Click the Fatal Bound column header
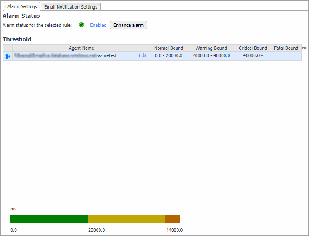The image size is (309, 236). 286,48
